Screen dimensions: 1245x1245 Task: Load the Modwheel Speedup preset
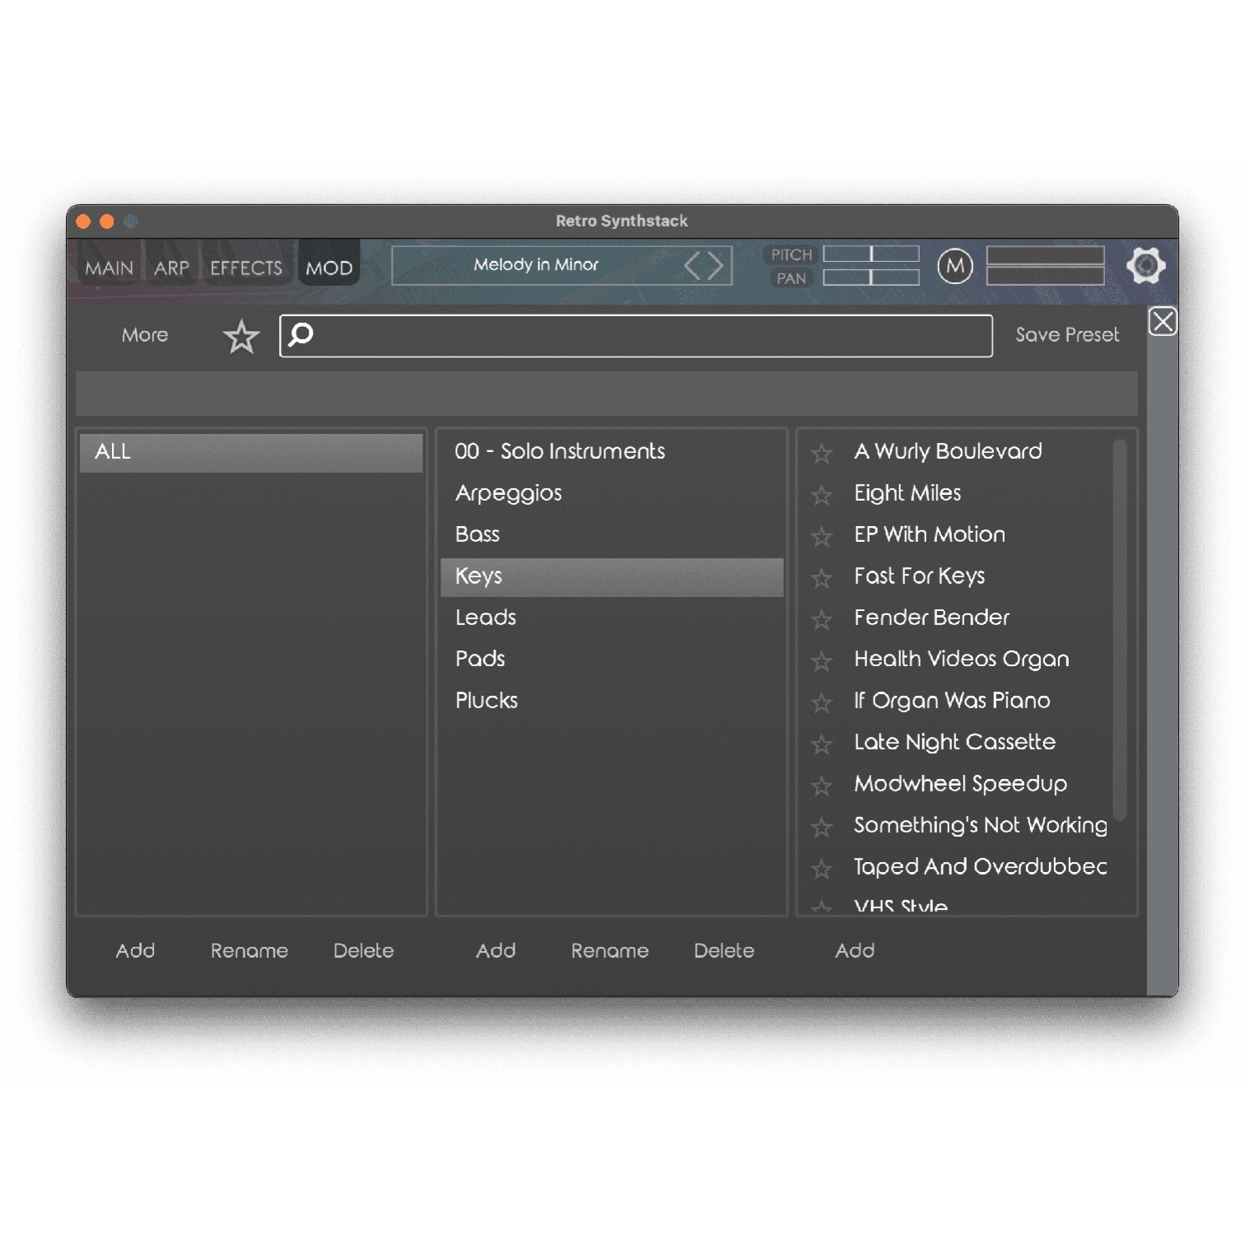(960, 783)
